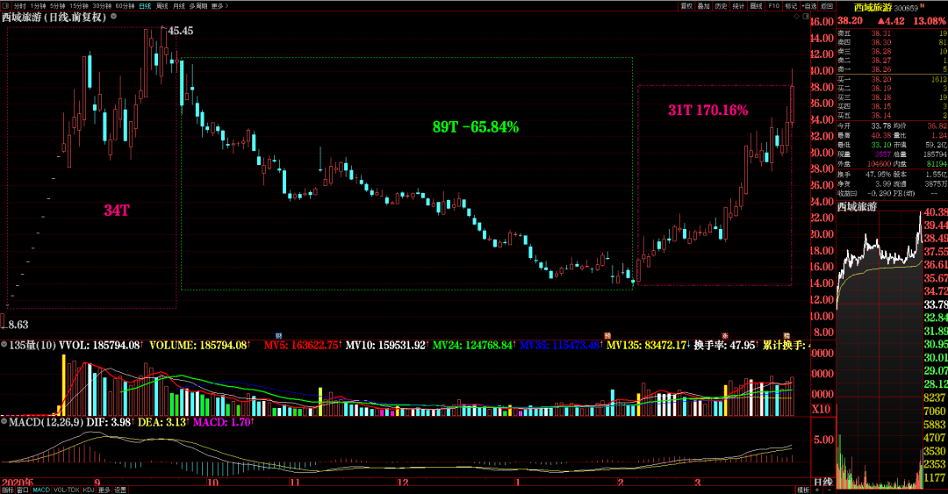This screenshot has height=494, width=948.
Task: Click the 复权 adjustment button
Action: [x=686, y=6]
